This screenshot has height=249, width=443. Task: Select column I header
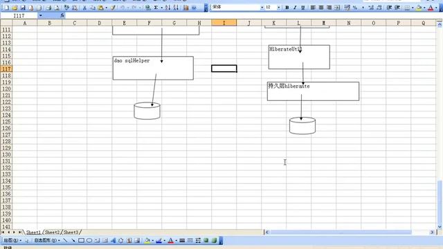[224, 23]
